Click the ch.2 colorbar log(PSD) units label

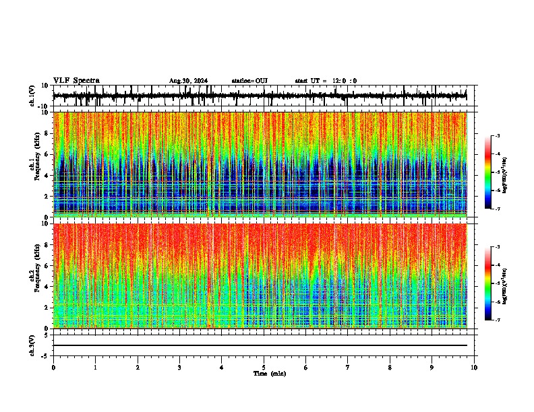pos(505,286)
